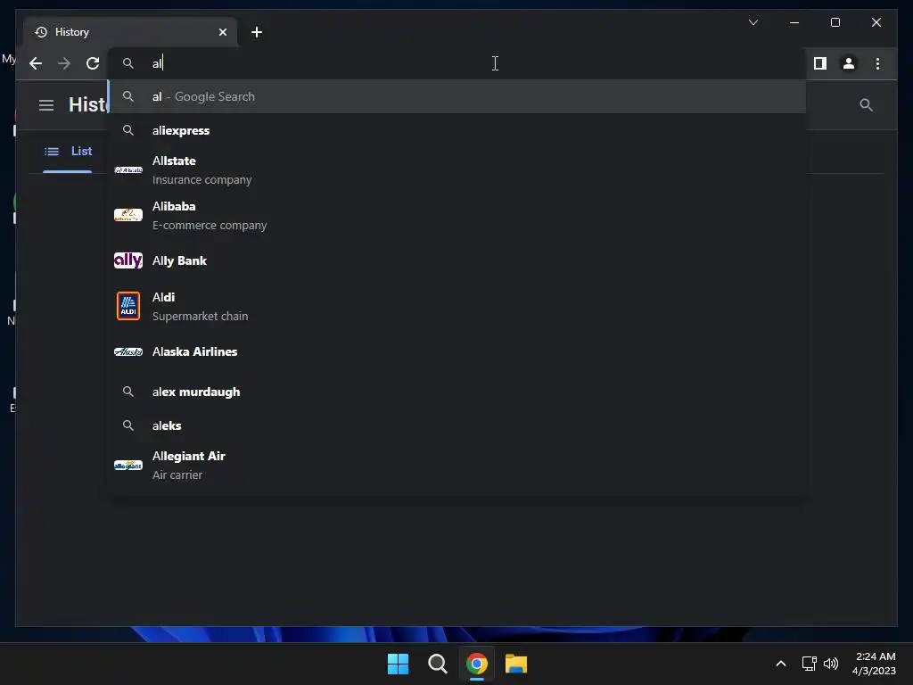Toggle the Chrome side panel
The height and width of the screenshot is (685, 913).
click(x=820, y=63)
